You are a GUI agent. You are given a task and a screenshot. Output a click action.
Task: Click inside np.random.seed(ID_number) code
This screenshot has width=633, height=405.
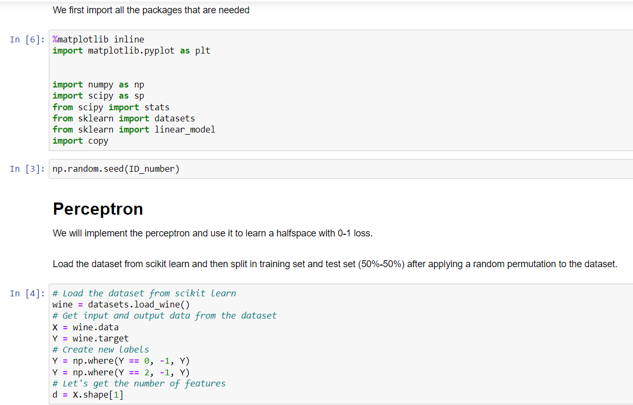(x=115, y=169)
